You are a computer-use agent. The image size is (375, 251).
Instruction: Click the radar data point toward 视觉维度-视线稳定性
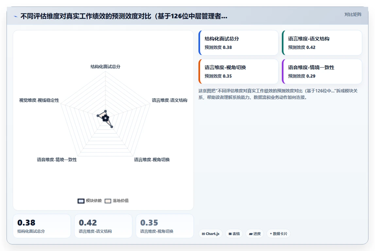point(97,116)
